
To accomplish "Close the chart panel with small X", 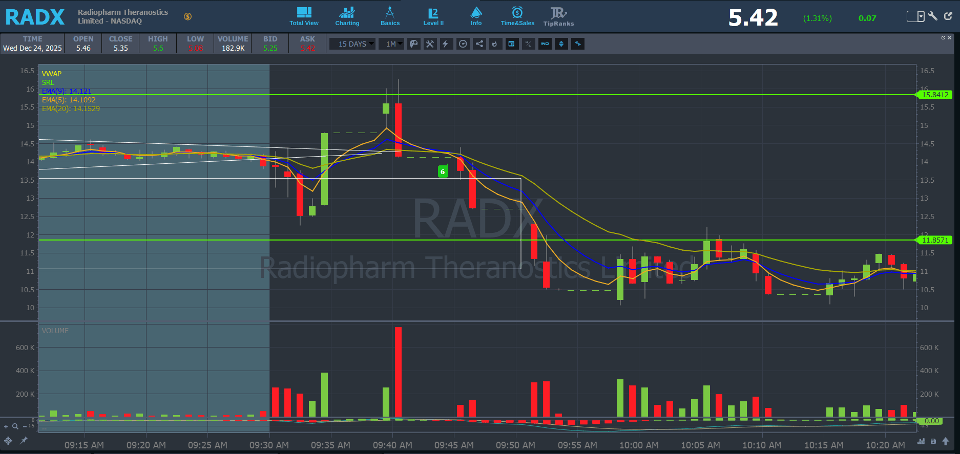I will (x=949, y=37).
